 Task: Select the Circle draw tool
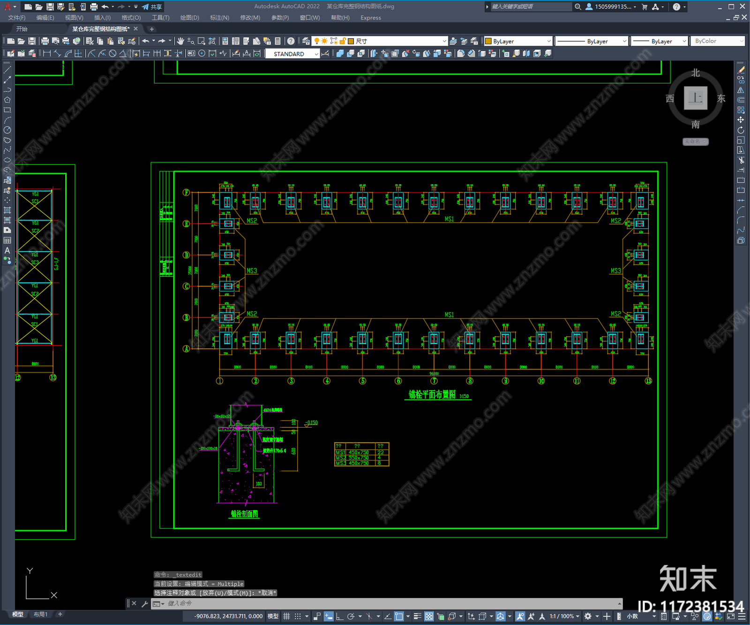coord(7,130)
